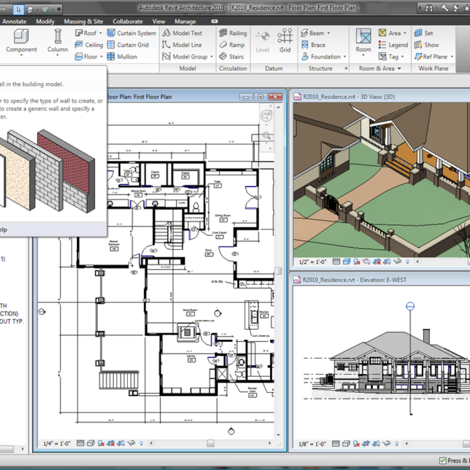This screenshot has height=470, width=470.
Task: Open the Massing & Site ribbon tab
Action: coord(84,21)
